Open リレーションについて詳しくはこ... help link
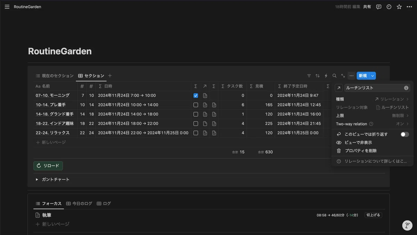 click(x=372, y=161)
